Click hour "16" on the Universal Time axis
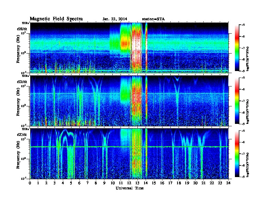Screen dimensions: 272x210 (162, 183)
